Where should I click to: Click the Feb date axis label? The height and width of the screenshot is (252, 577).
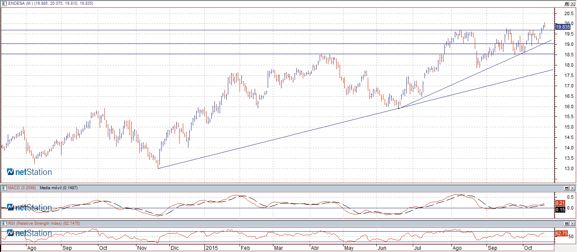pos(245,249)
